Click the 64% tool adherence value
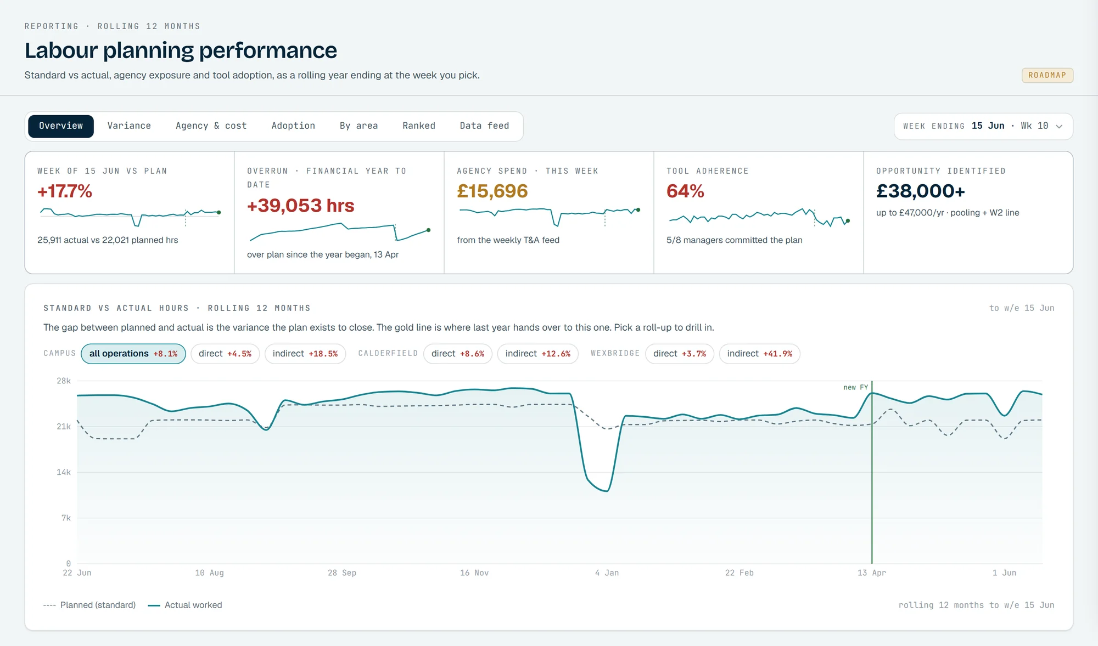Viewport: 1098px width, 646px height. (x=685, y=191)
